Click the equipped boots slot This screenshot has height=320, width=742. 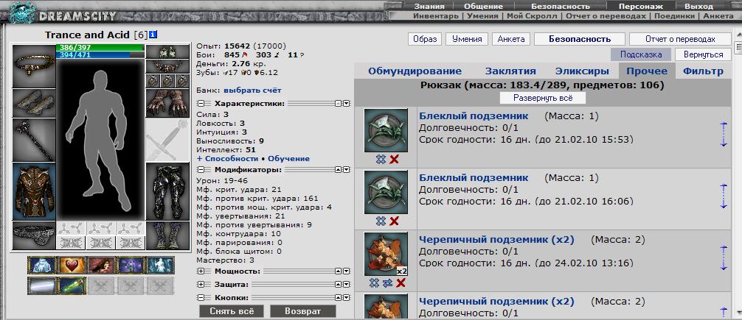click(x=167, y=235)
